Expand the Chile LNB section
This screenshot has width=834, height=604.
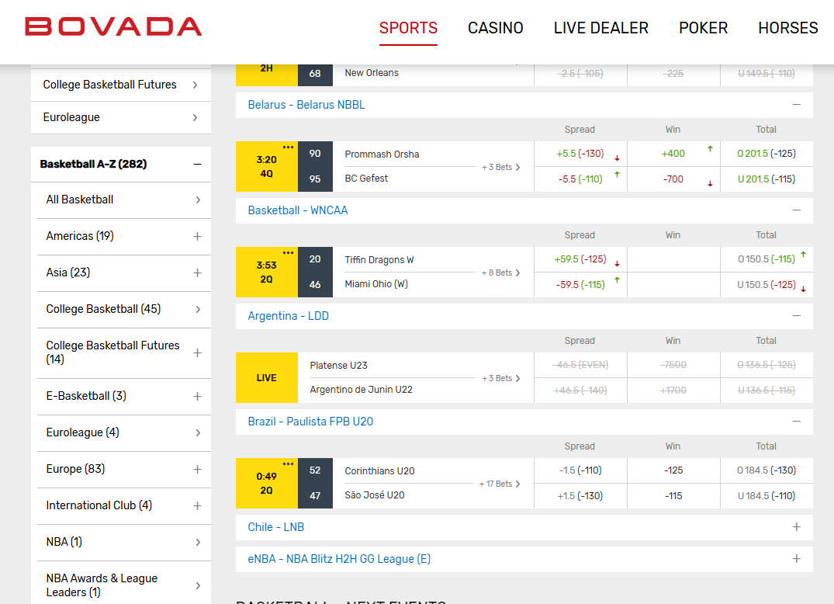pyautogui.click(x=796, y=527)
